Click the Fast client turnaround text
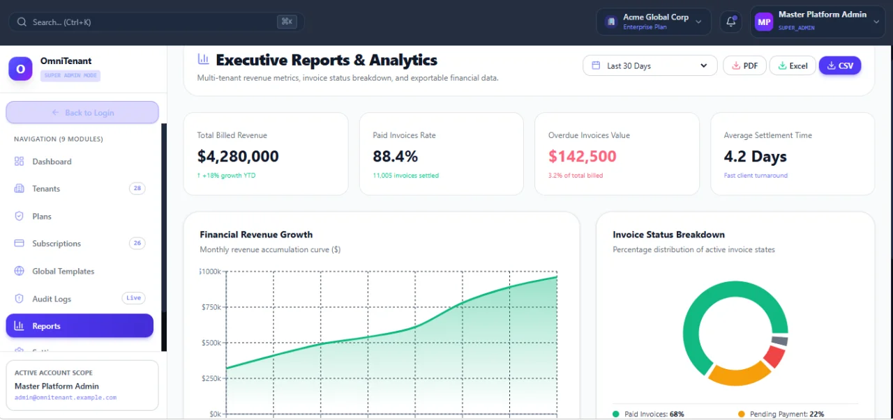Screen dimensions: 893x420 [756, 176]
